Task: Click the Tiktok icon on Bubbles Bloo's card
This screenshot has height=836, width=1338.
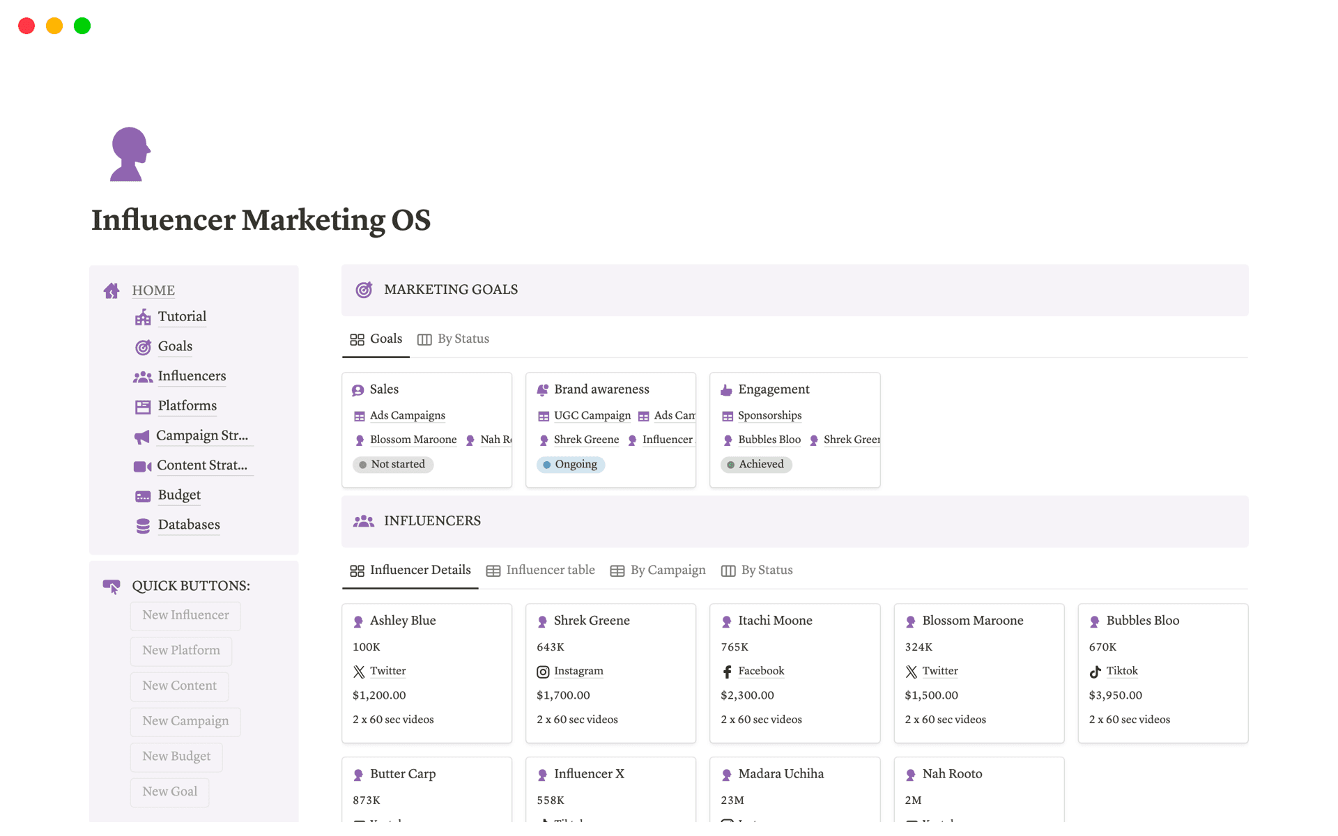Action: (1094, 671)
